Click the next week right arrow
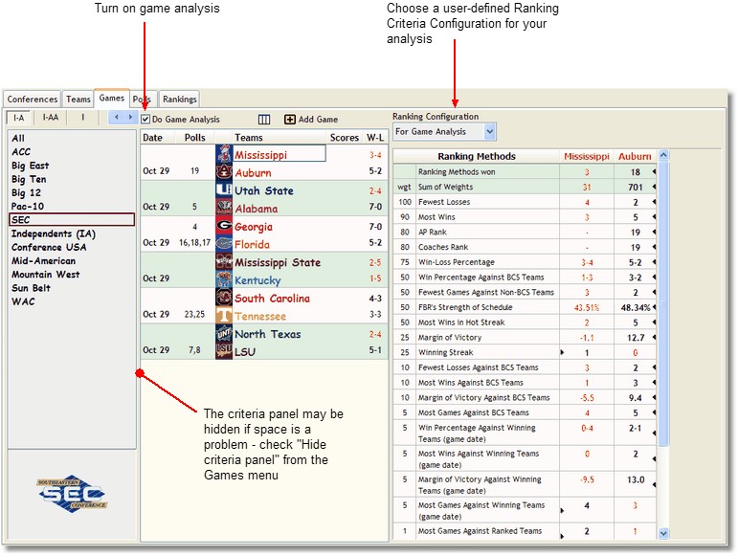Screen dimensions: 738x556 [x=130, y=117]
